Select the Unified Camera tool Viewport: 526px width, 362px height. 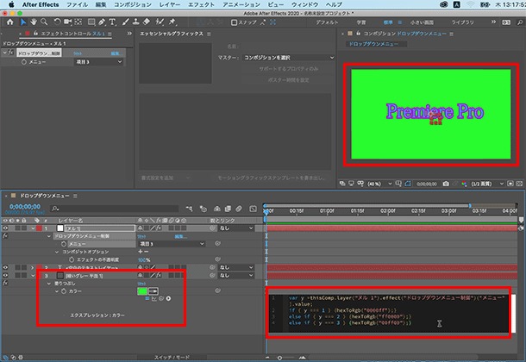tap(68, 22)
